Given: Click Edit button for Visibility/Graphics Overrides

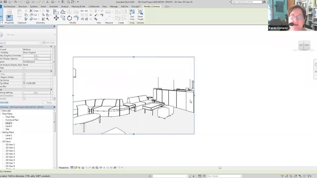Looking at the screenshot, I should point(36,55).
